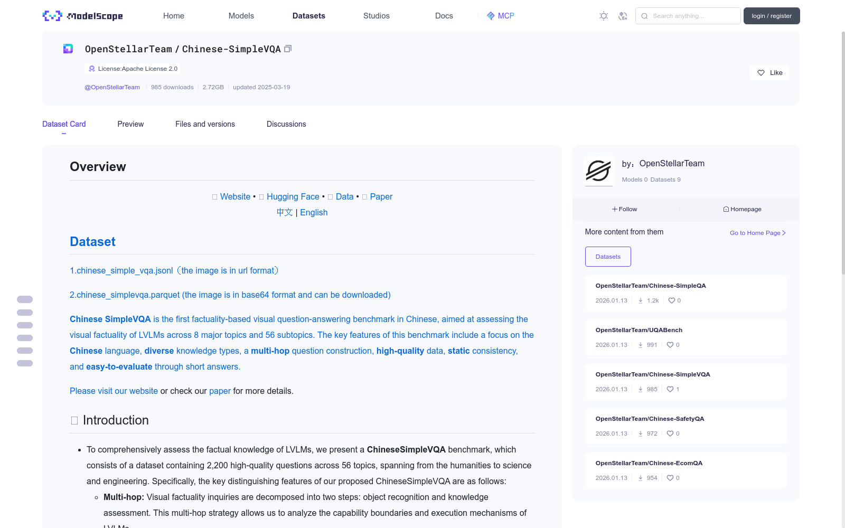Open the Paper link in Overview
This screenshot has width=845, height=528.
pos(381,196)
